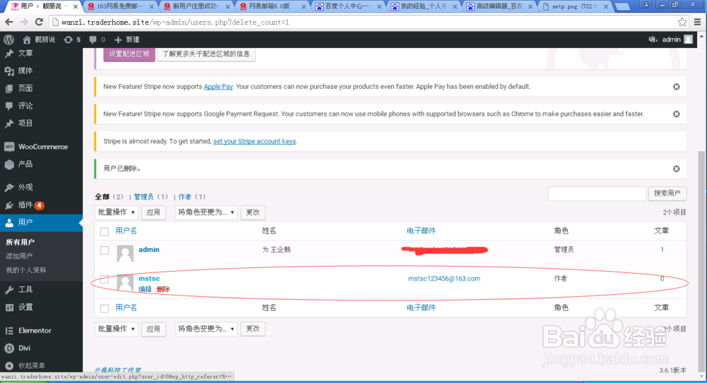Viewport: 707px width, 383px height.
Task: Open bottom 将角色变更为 role dropdown
Action: [206, 329]
